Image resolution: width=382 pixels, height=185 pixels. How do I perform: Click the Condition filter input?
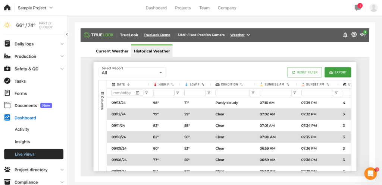[233, 93]
